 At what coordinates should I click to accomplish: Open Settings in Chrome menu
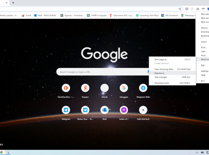[x=203, y=71]
